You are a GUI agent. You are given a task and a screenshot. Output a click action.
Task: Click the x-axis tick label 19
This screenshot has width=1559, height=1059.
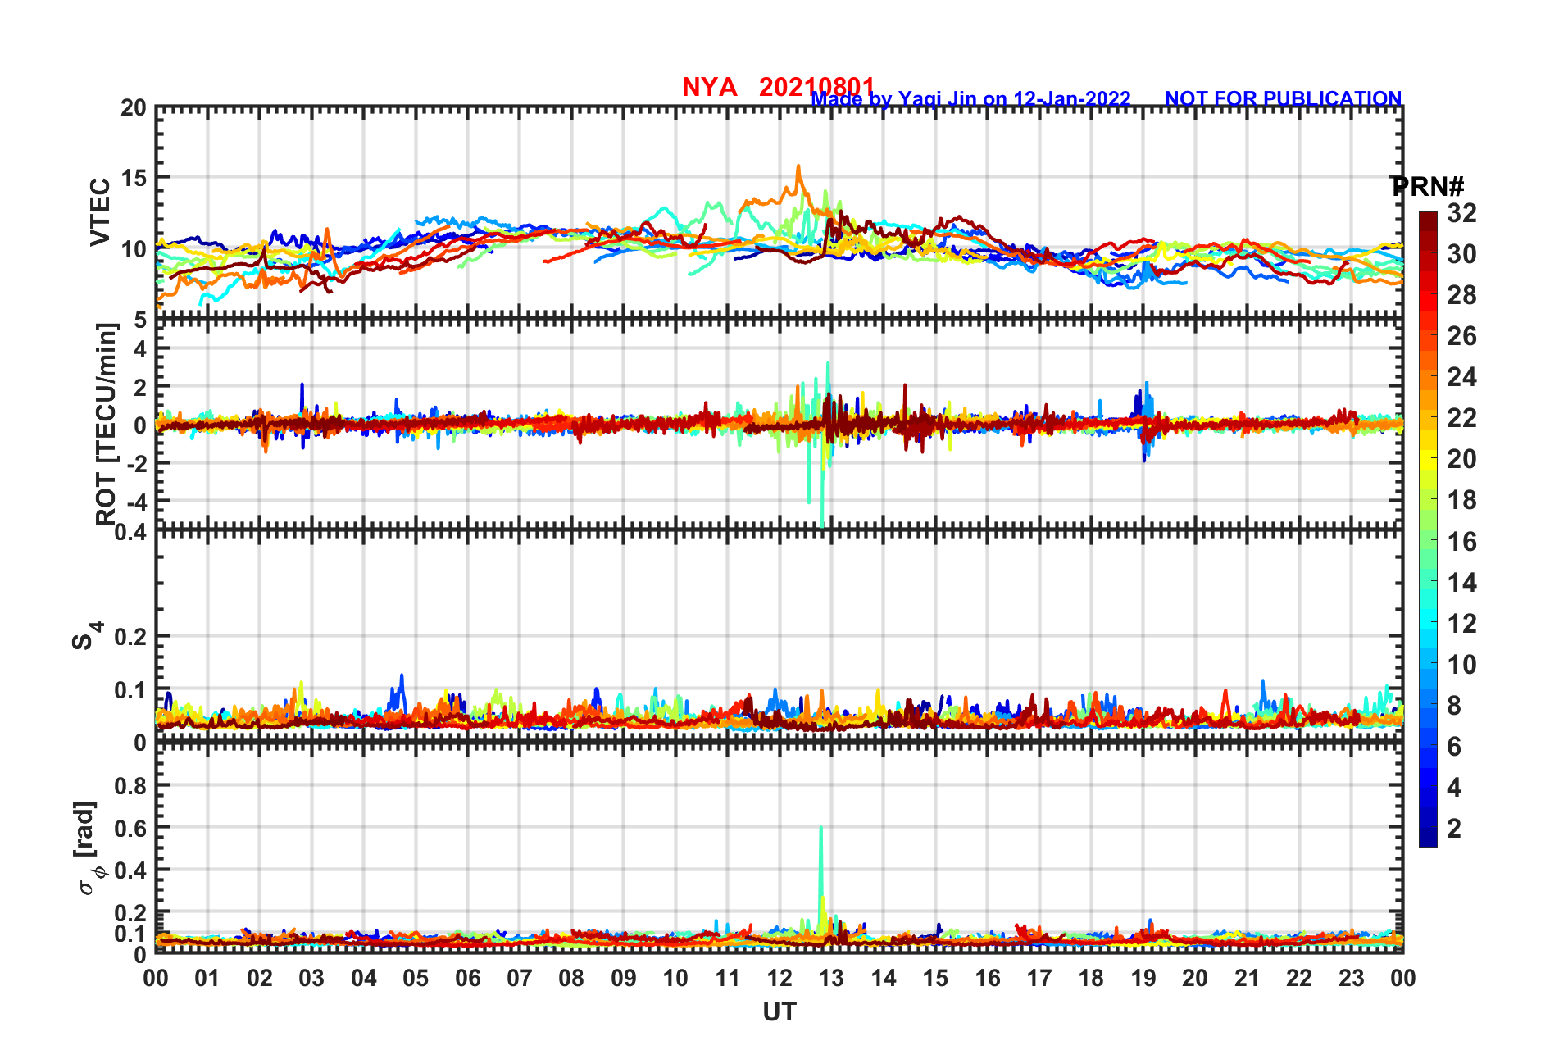pos(1143,978)
